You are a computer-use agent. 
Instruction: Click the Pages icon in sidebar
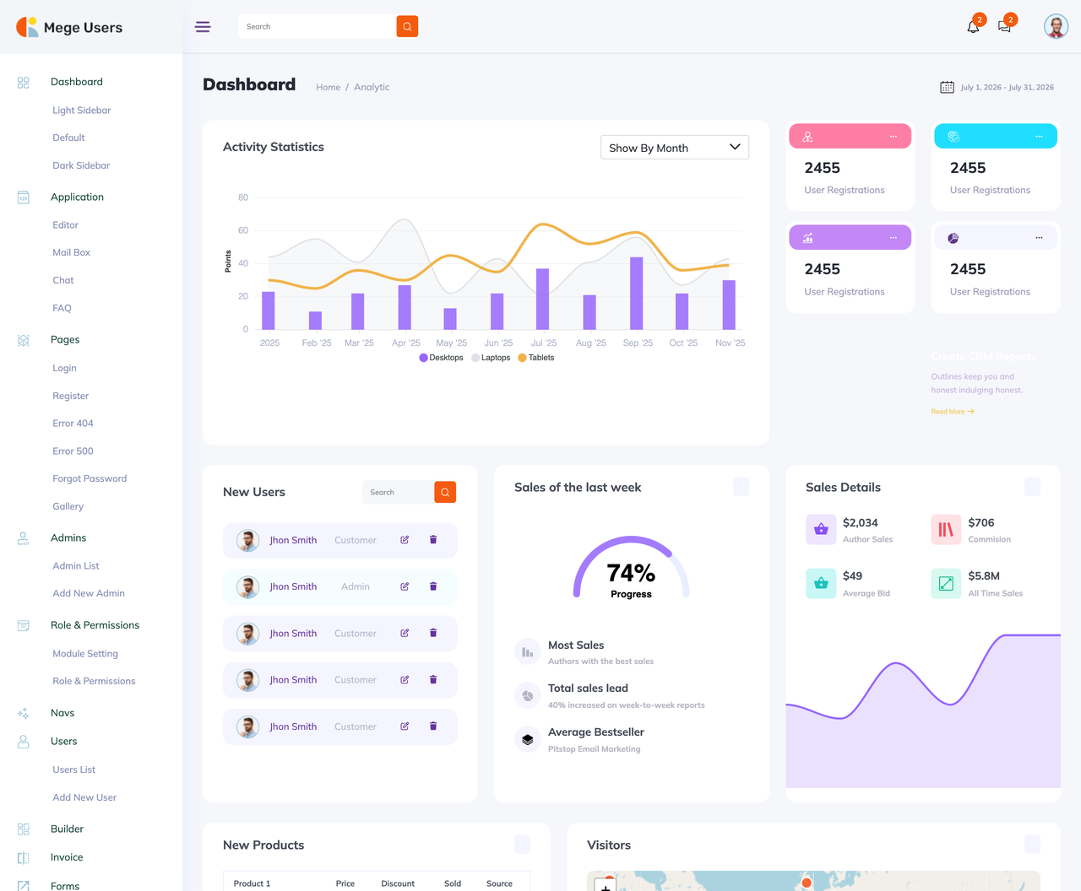coord(24,340)
